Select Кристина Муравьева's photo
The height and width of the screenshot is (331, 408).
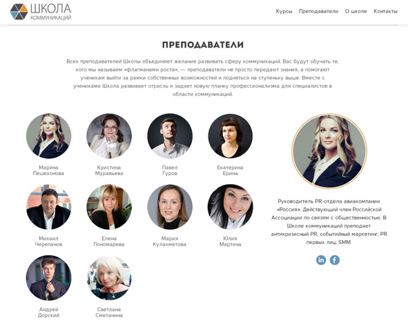click(109, 136)
